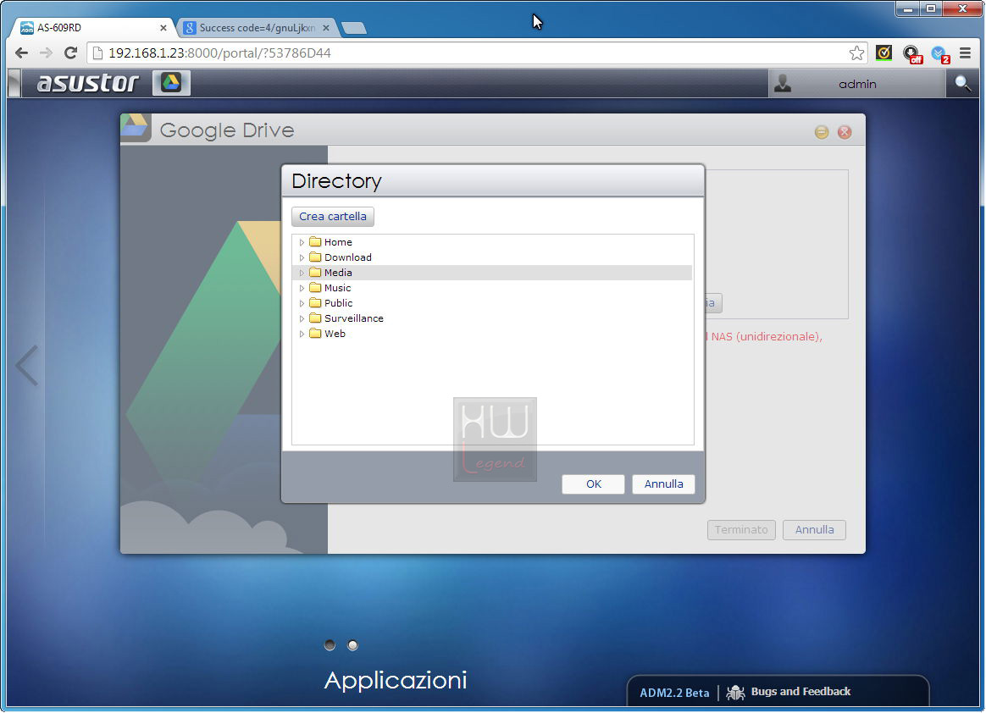Viewport: 986px width, 713px height.
Task: Click the Music folder icon
Action: click(315, 287)
